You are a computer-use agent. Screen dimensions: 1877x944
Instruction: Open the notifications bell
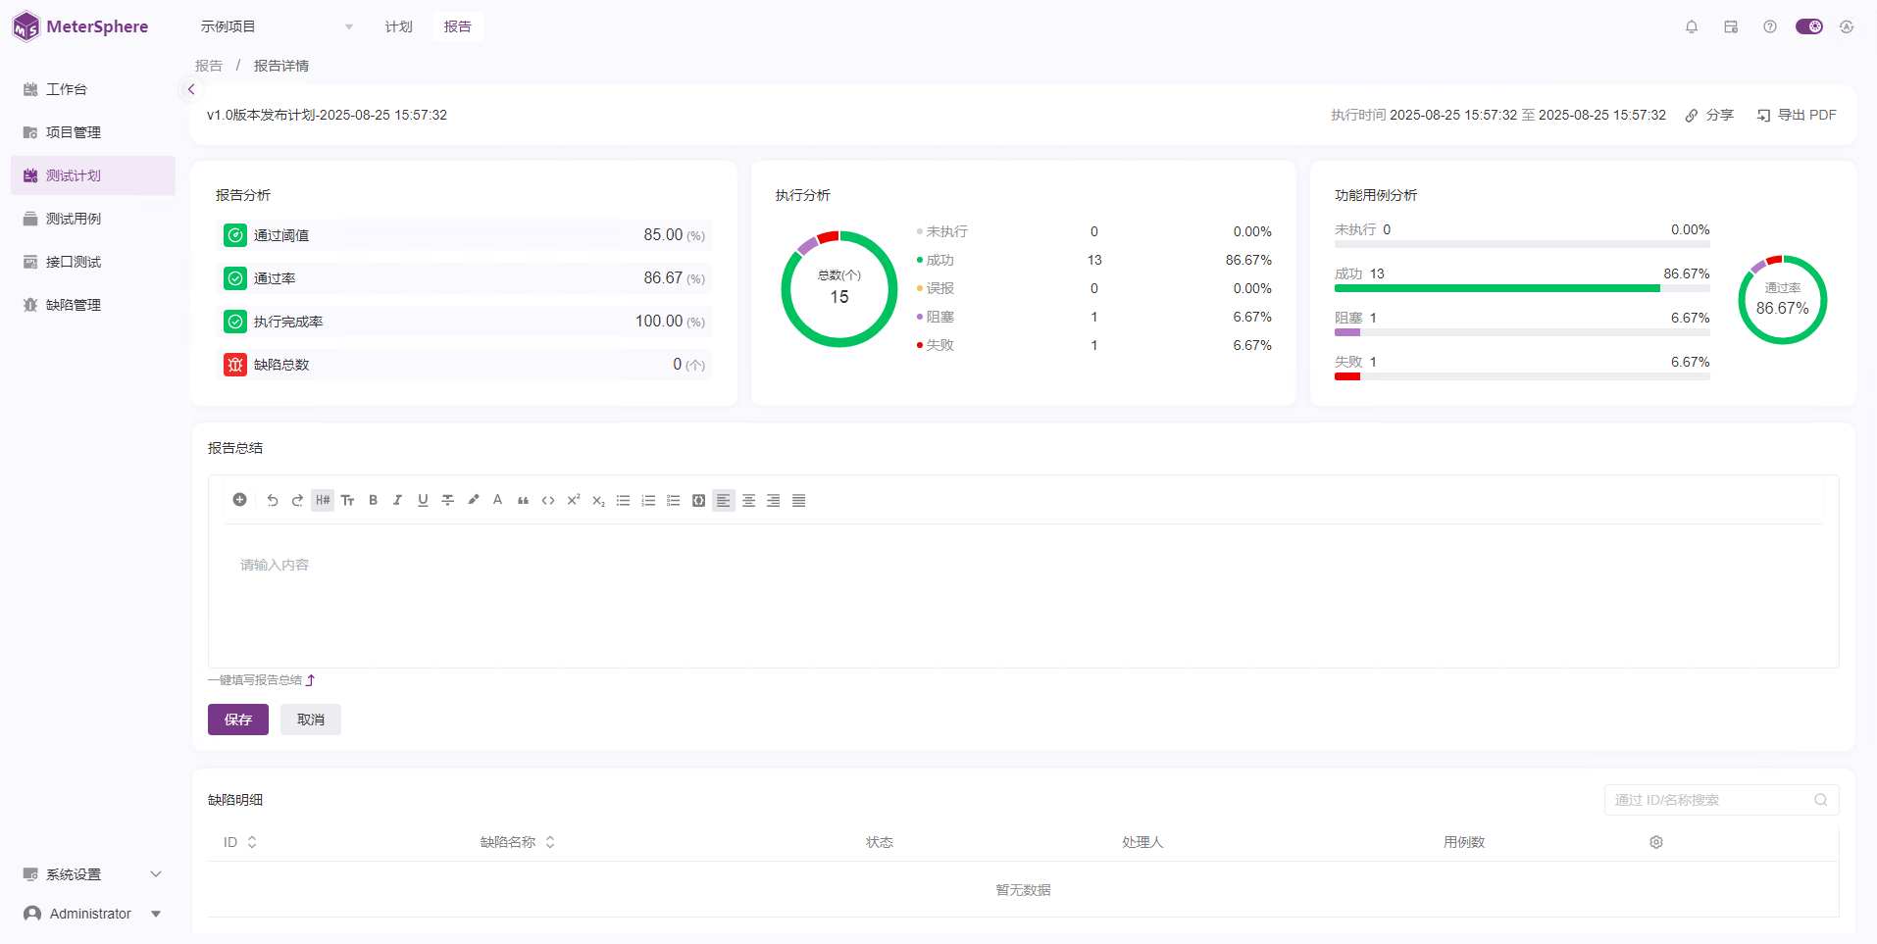(1692, 26)
